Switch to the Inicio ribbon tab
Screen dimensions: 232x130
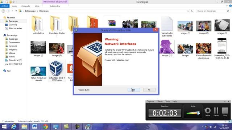coord(14,6)
